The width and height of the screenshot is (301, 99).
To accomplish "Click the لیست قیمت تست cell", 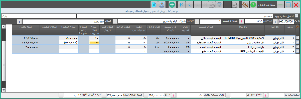I will coord(206,47).
